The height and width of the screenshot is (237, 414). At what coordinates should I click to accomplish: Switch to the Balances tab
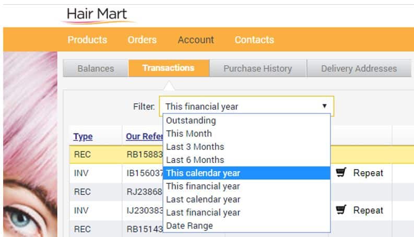[96, 68]
